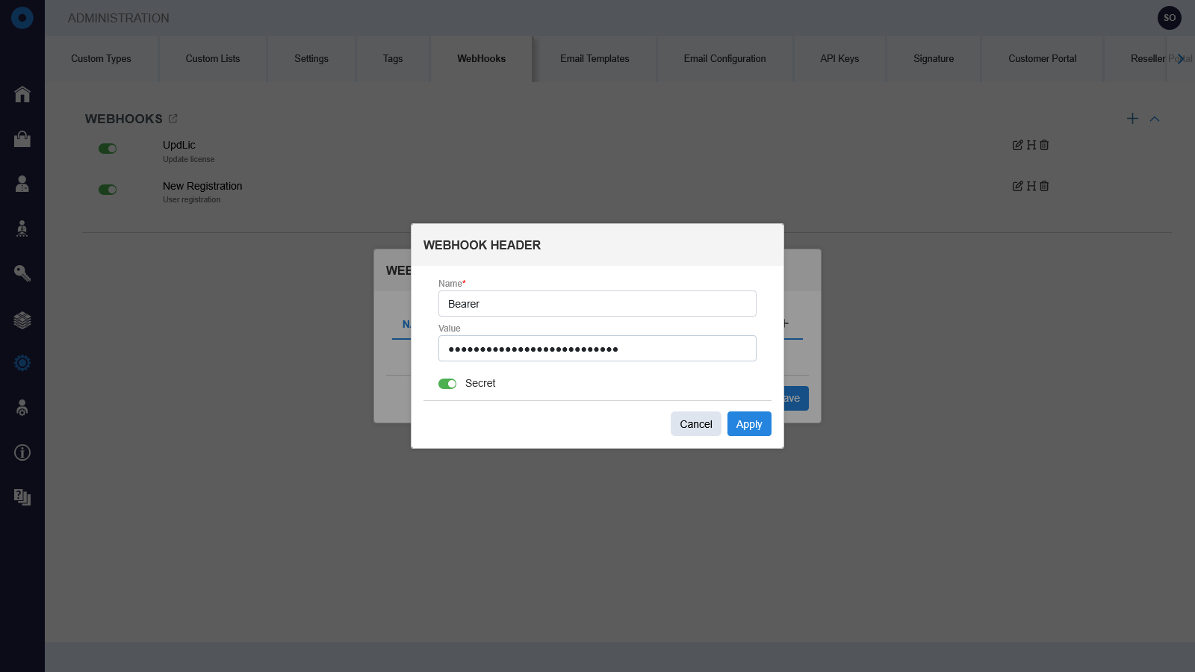Open the Email Templates tab

[595, 58]
